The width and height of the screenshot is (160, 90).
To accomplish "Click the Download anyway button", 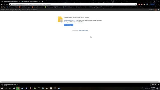I will [68, 25].
